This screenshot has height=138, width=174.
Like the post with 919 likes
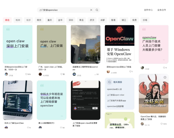(26, 74)
